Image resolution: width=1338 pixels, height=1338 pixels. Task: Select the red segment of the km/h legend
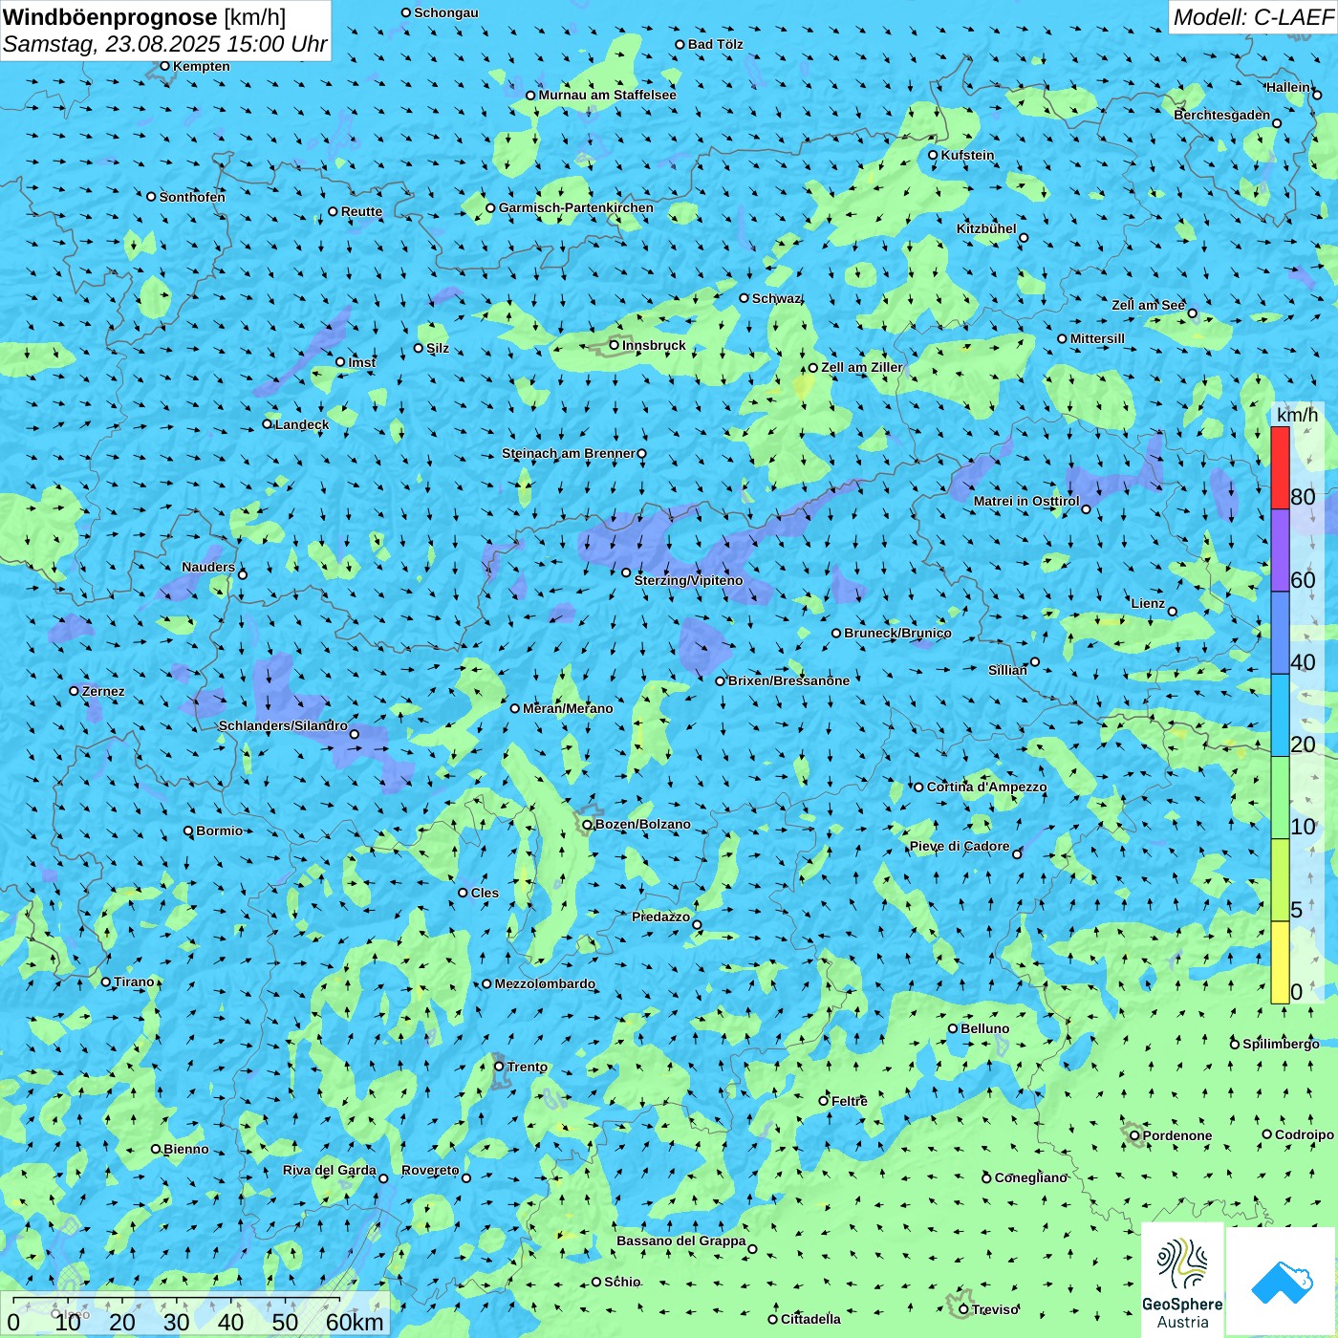pos(1280,468)
